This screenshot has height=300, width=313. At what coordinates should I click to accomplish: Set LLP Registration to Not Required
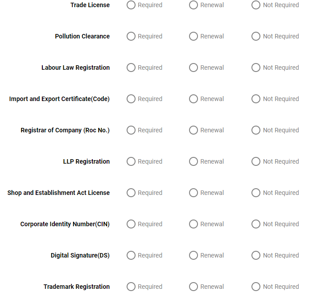pyautogui.click(x=256, y=161)
